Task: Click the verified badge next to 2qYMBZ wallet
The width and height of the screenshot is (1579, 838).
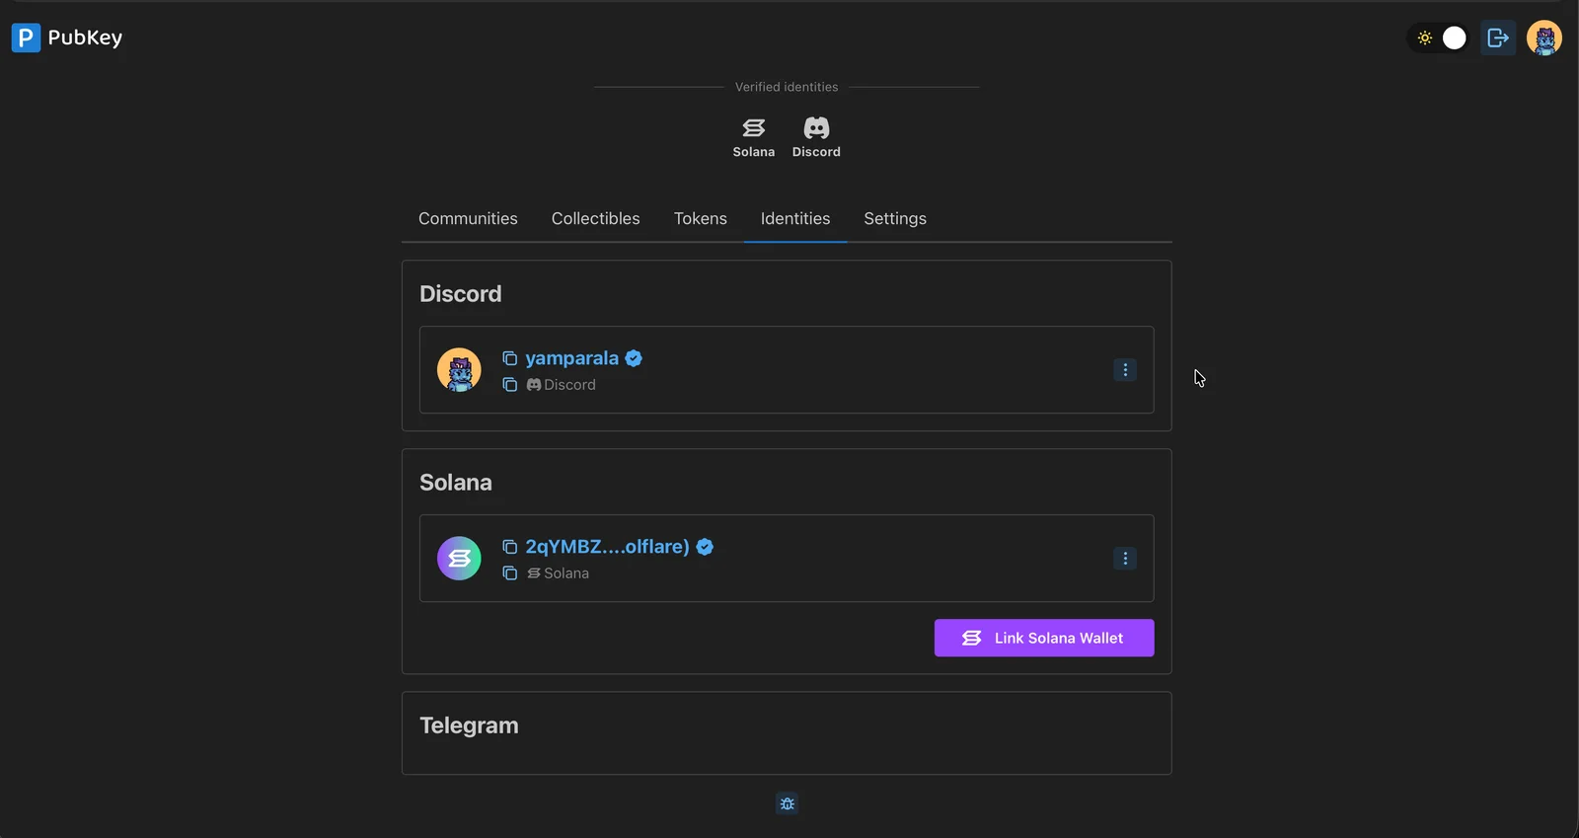Action: [705, 547]
